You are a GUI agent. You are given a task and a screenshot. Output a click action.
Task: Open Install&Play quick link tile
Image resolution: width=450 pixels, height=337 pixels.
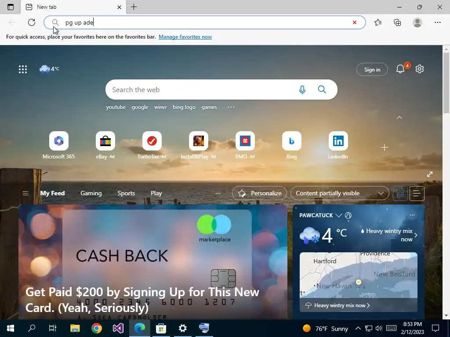point(198,145)
